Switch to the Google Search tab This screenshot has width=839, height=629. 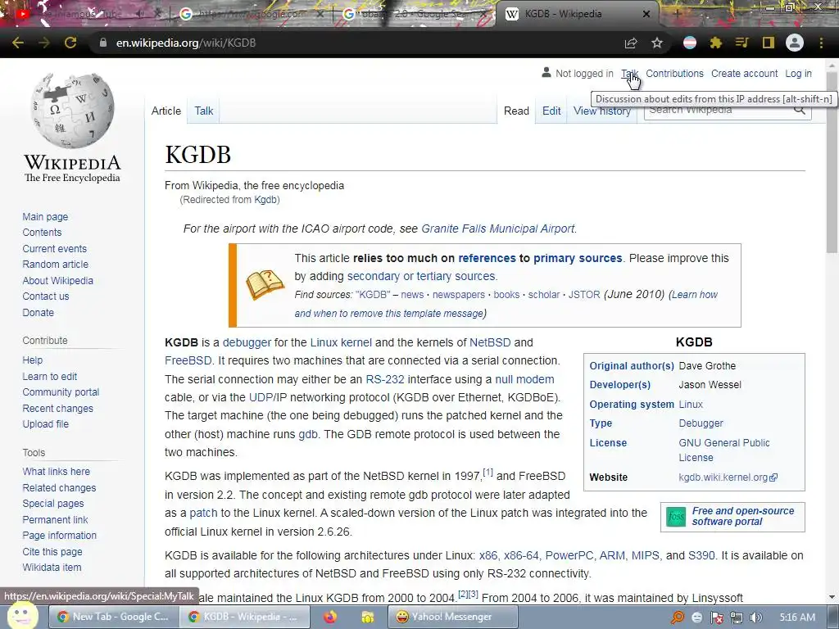(x=412, y=15)
